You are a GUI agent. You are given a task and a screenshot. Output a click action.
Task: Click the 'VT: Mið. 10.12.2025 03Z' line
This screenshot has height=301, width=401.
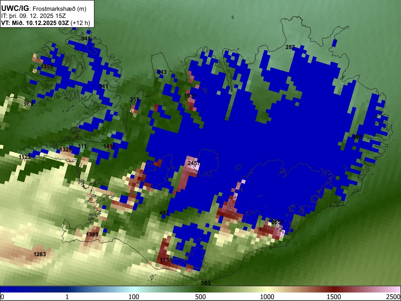tap(35, 23)
